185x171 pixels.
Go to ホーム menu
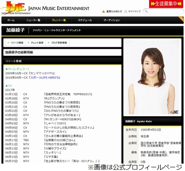(x=11, y=20)
